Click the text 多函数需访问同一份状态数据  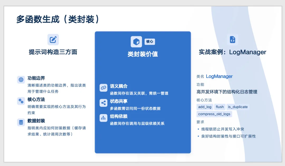(135, 109)
